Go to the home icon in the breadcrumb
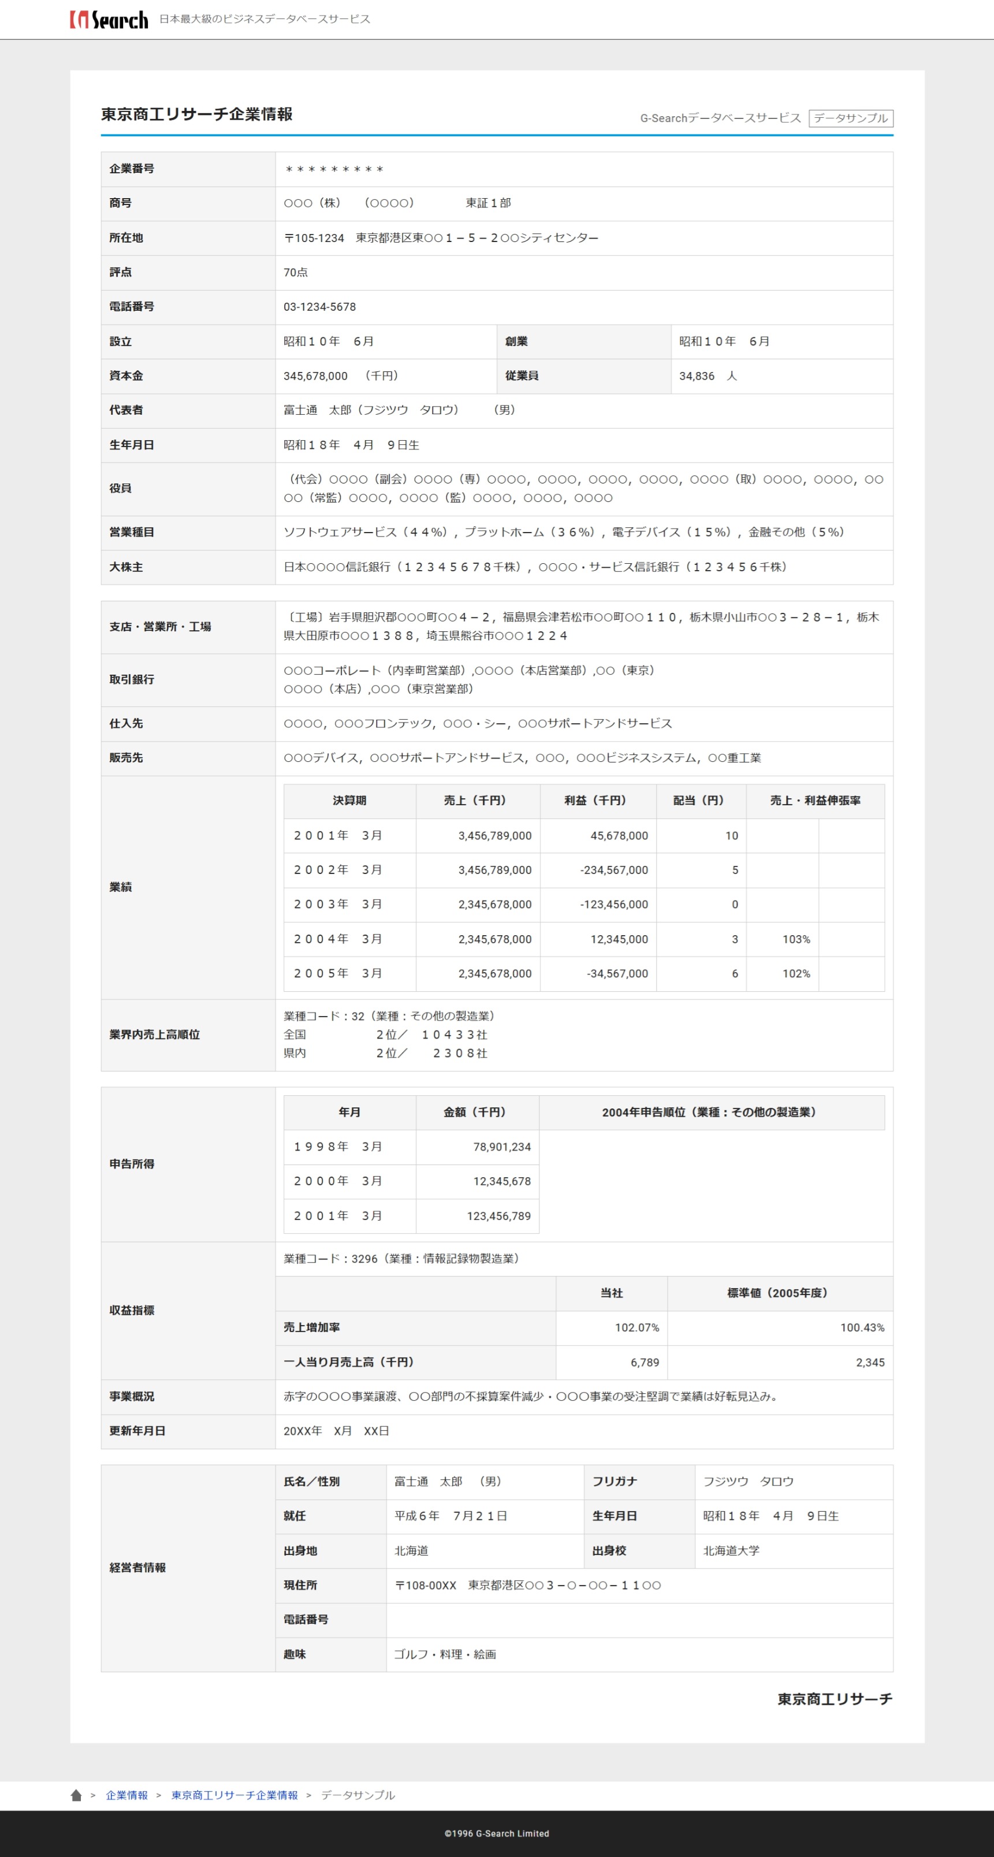 point(76,1795)
